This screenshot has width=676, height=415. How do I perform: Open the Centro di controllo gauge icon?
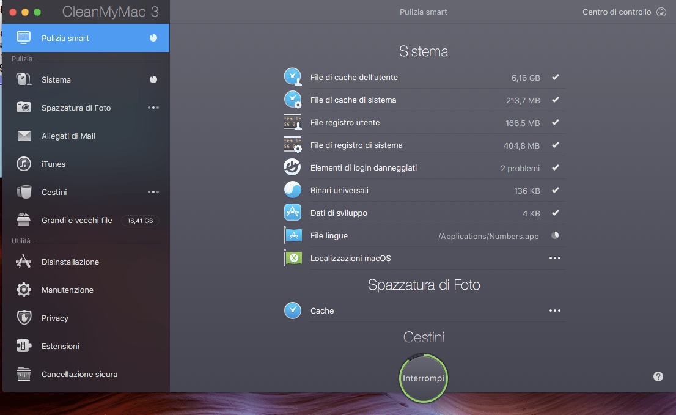661,12
